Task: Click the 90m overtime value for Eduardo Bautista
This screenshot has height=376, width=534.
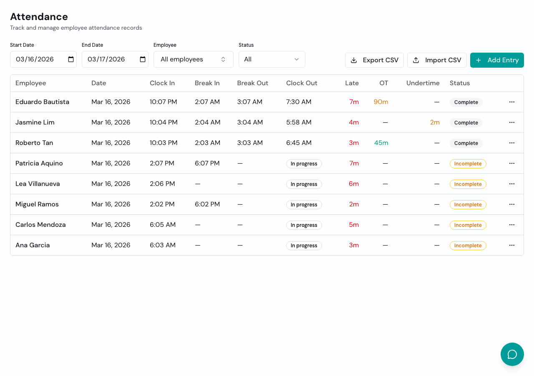Action: (381, 102)
